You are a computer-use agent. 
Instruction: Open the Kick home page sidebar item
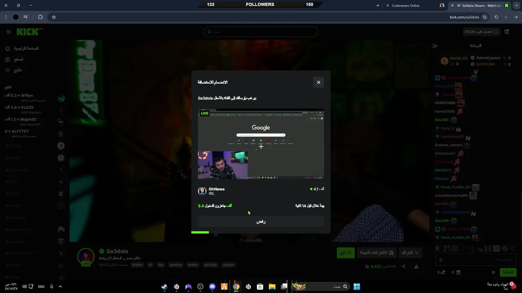22,48
